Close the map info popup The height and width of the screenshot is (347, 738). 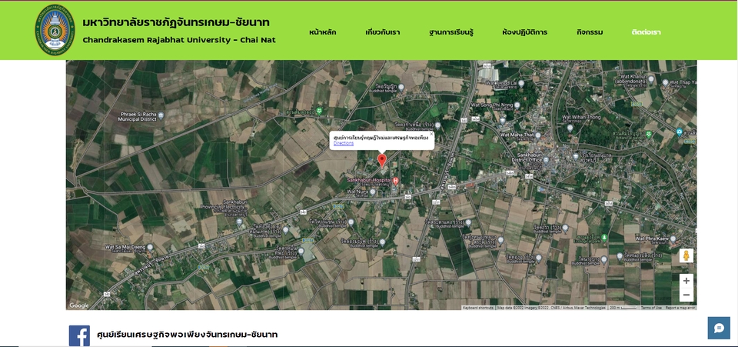431,134
